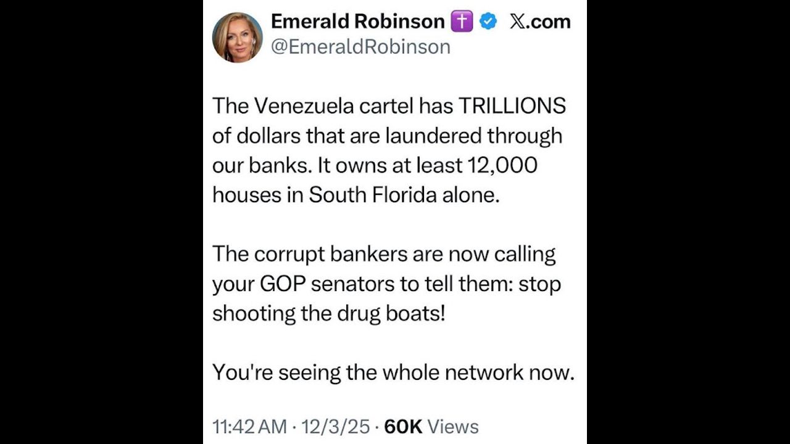Click "You're seeing the whole network now" line
790x444 pixels.
click(x=393, y=372)
